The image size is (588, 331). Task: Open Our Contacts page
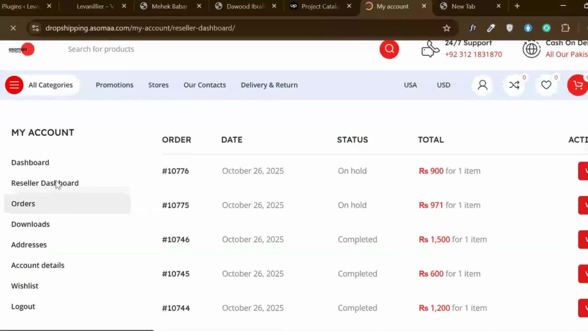[x=205, y=85]
